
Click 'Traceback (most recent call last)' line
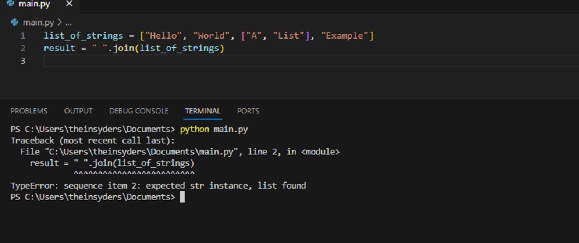[x=92, y=141]
